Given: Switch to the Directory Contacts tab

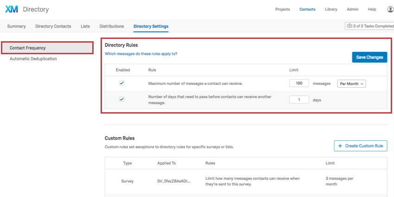Looking at the screenshot, I should point(53,26).
